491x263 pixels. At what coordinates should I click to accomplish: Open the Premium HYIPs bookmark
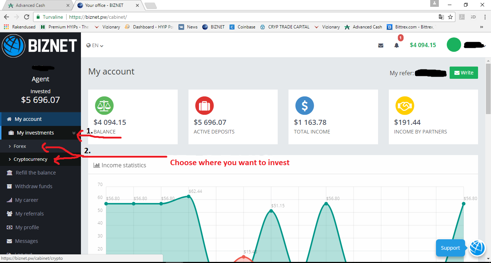point(65,27)
